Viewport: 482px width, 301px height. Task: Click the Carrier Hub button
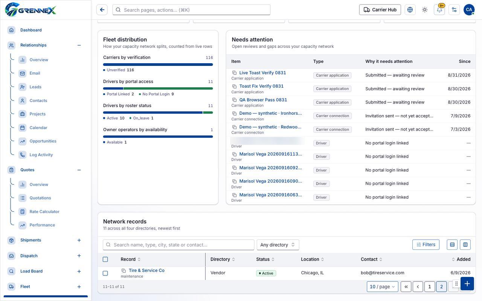point(380,10)
